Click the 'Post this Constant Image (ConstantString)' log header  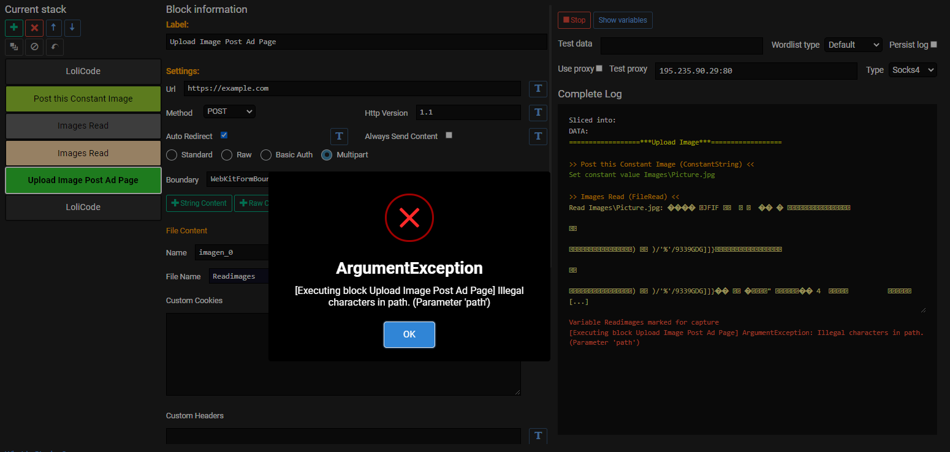coord(661,164)
